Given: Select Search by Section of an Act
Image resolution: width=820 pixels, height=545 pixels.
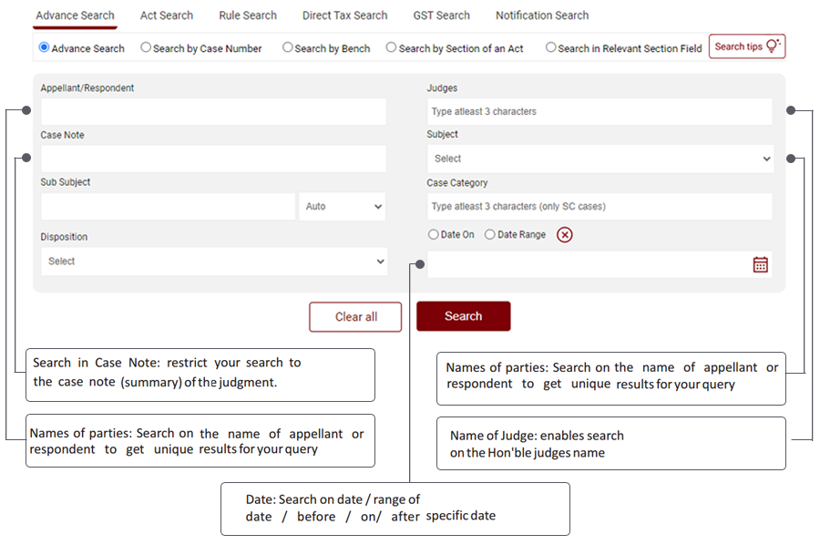Looking at the screenshot, I should (x=392, y=47).
